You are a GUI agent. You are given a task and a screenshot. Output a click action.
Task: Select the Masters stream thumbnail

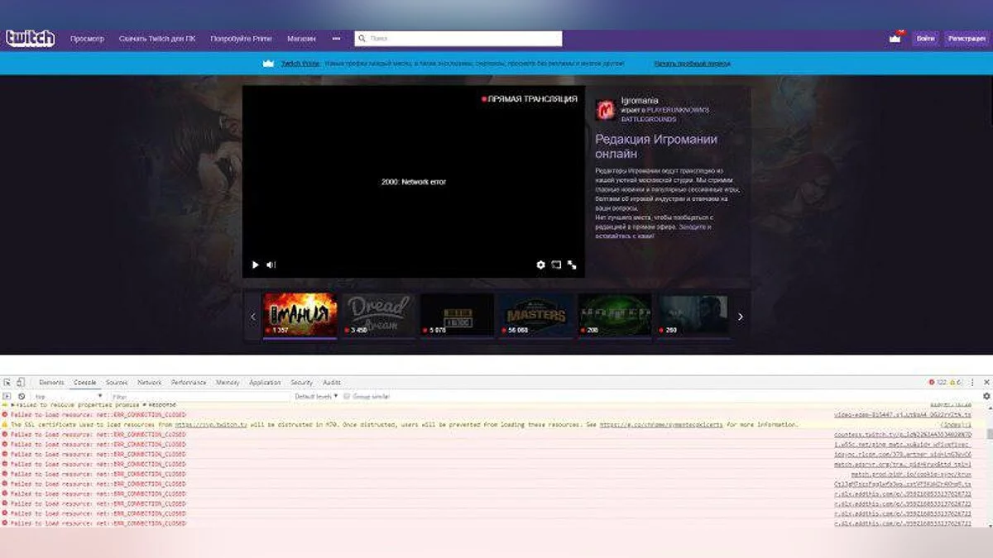coord(535,315)
